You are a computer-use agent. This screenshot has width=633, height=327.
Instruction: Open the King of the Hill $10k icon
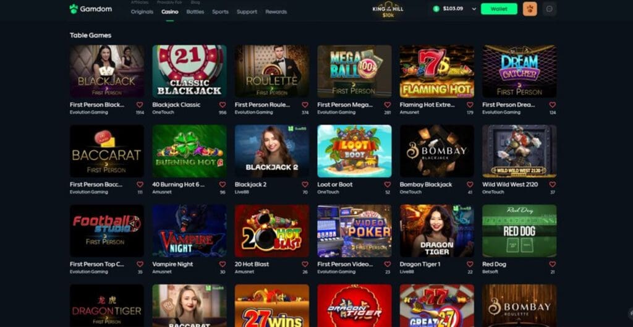(x=388, y=11)
